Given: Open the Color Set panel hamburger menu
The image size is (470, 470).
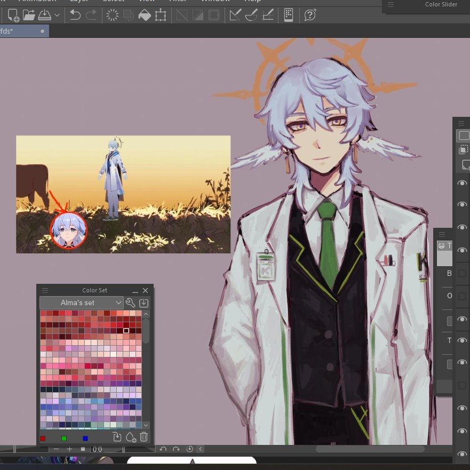Looking at the screenshot, I should coord(45,290).
